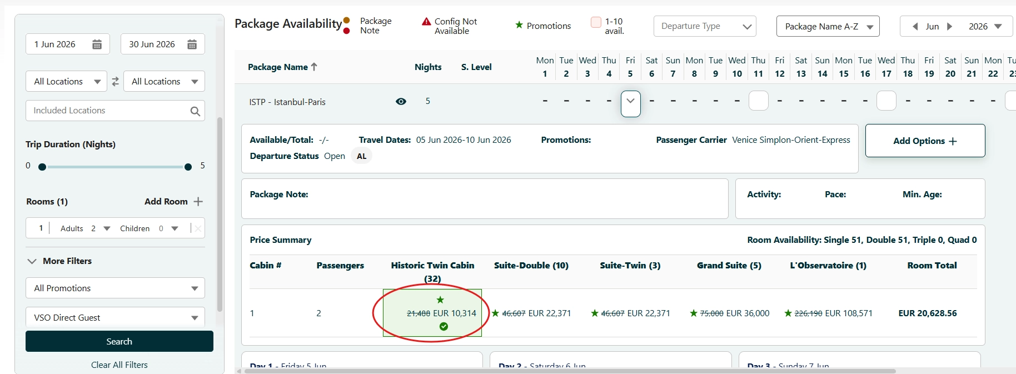Viewport: 1016px width, 374px height.
Task: Click the Trip Duration slider right handle
Action: point(188,167)
